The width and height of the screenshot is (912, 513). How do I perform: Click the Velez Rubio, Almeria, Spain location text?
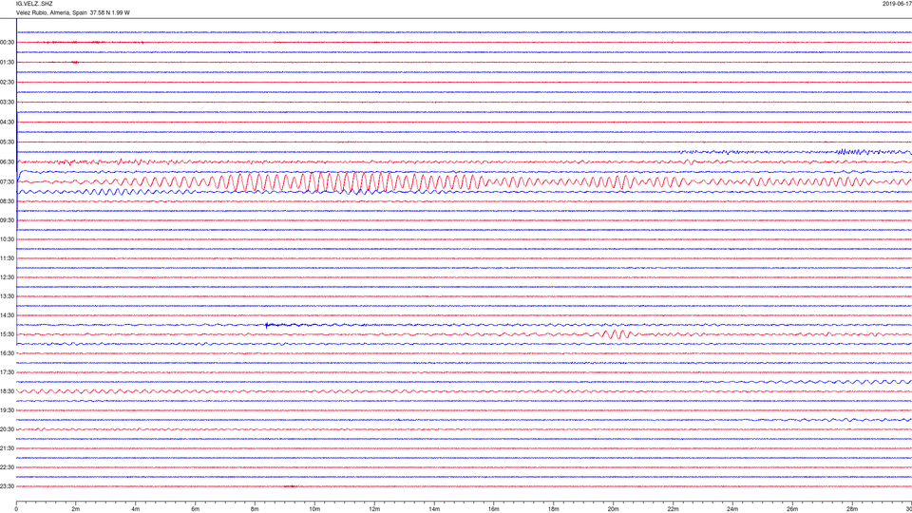click(51, 12)
